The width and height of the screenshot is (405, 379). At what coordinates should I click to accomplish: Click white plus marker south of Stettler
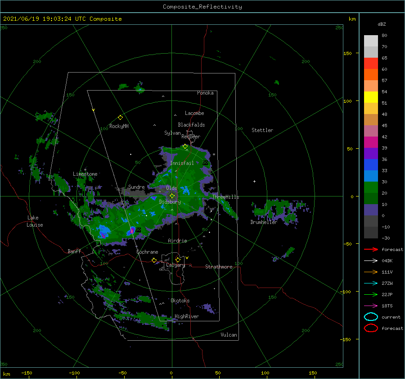tap(254, 181)
